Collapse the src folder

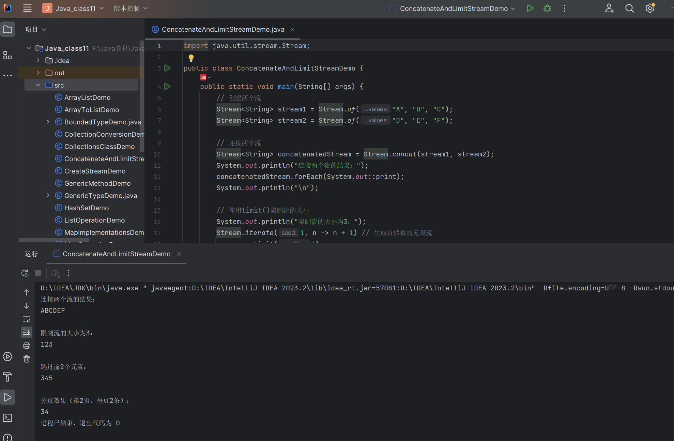pos(38,85)
